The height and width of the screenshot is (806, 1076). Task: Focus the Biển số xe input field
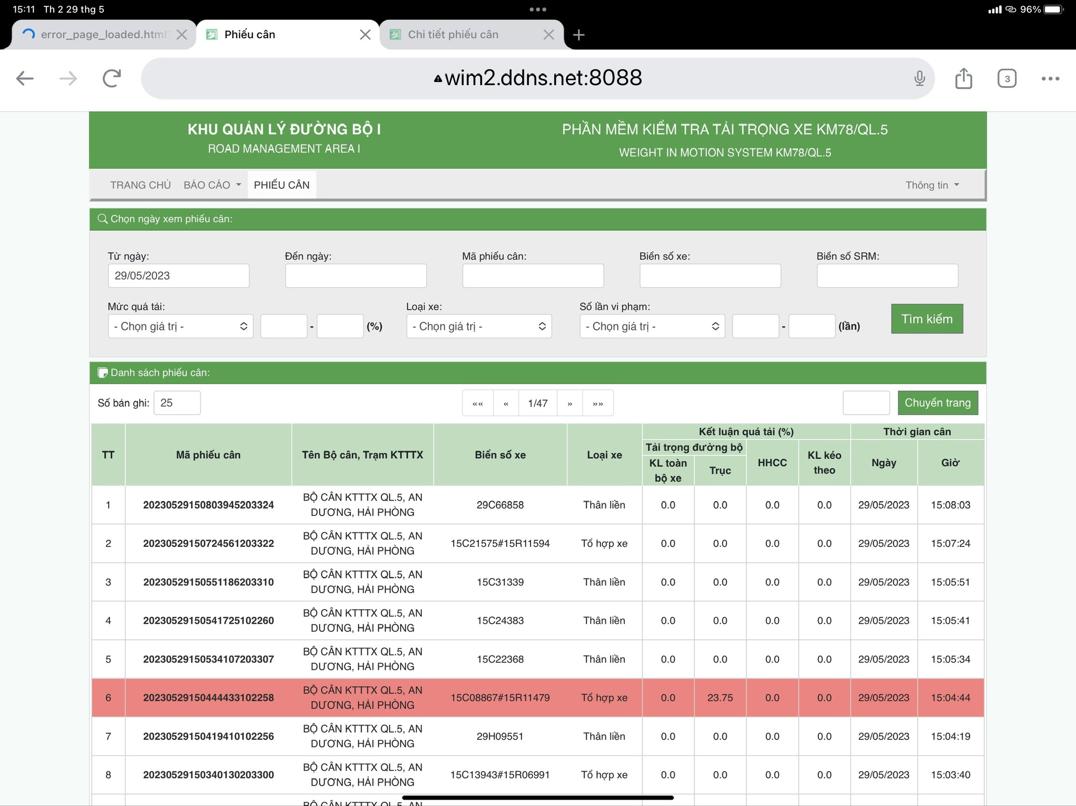[x=710, y=276]
